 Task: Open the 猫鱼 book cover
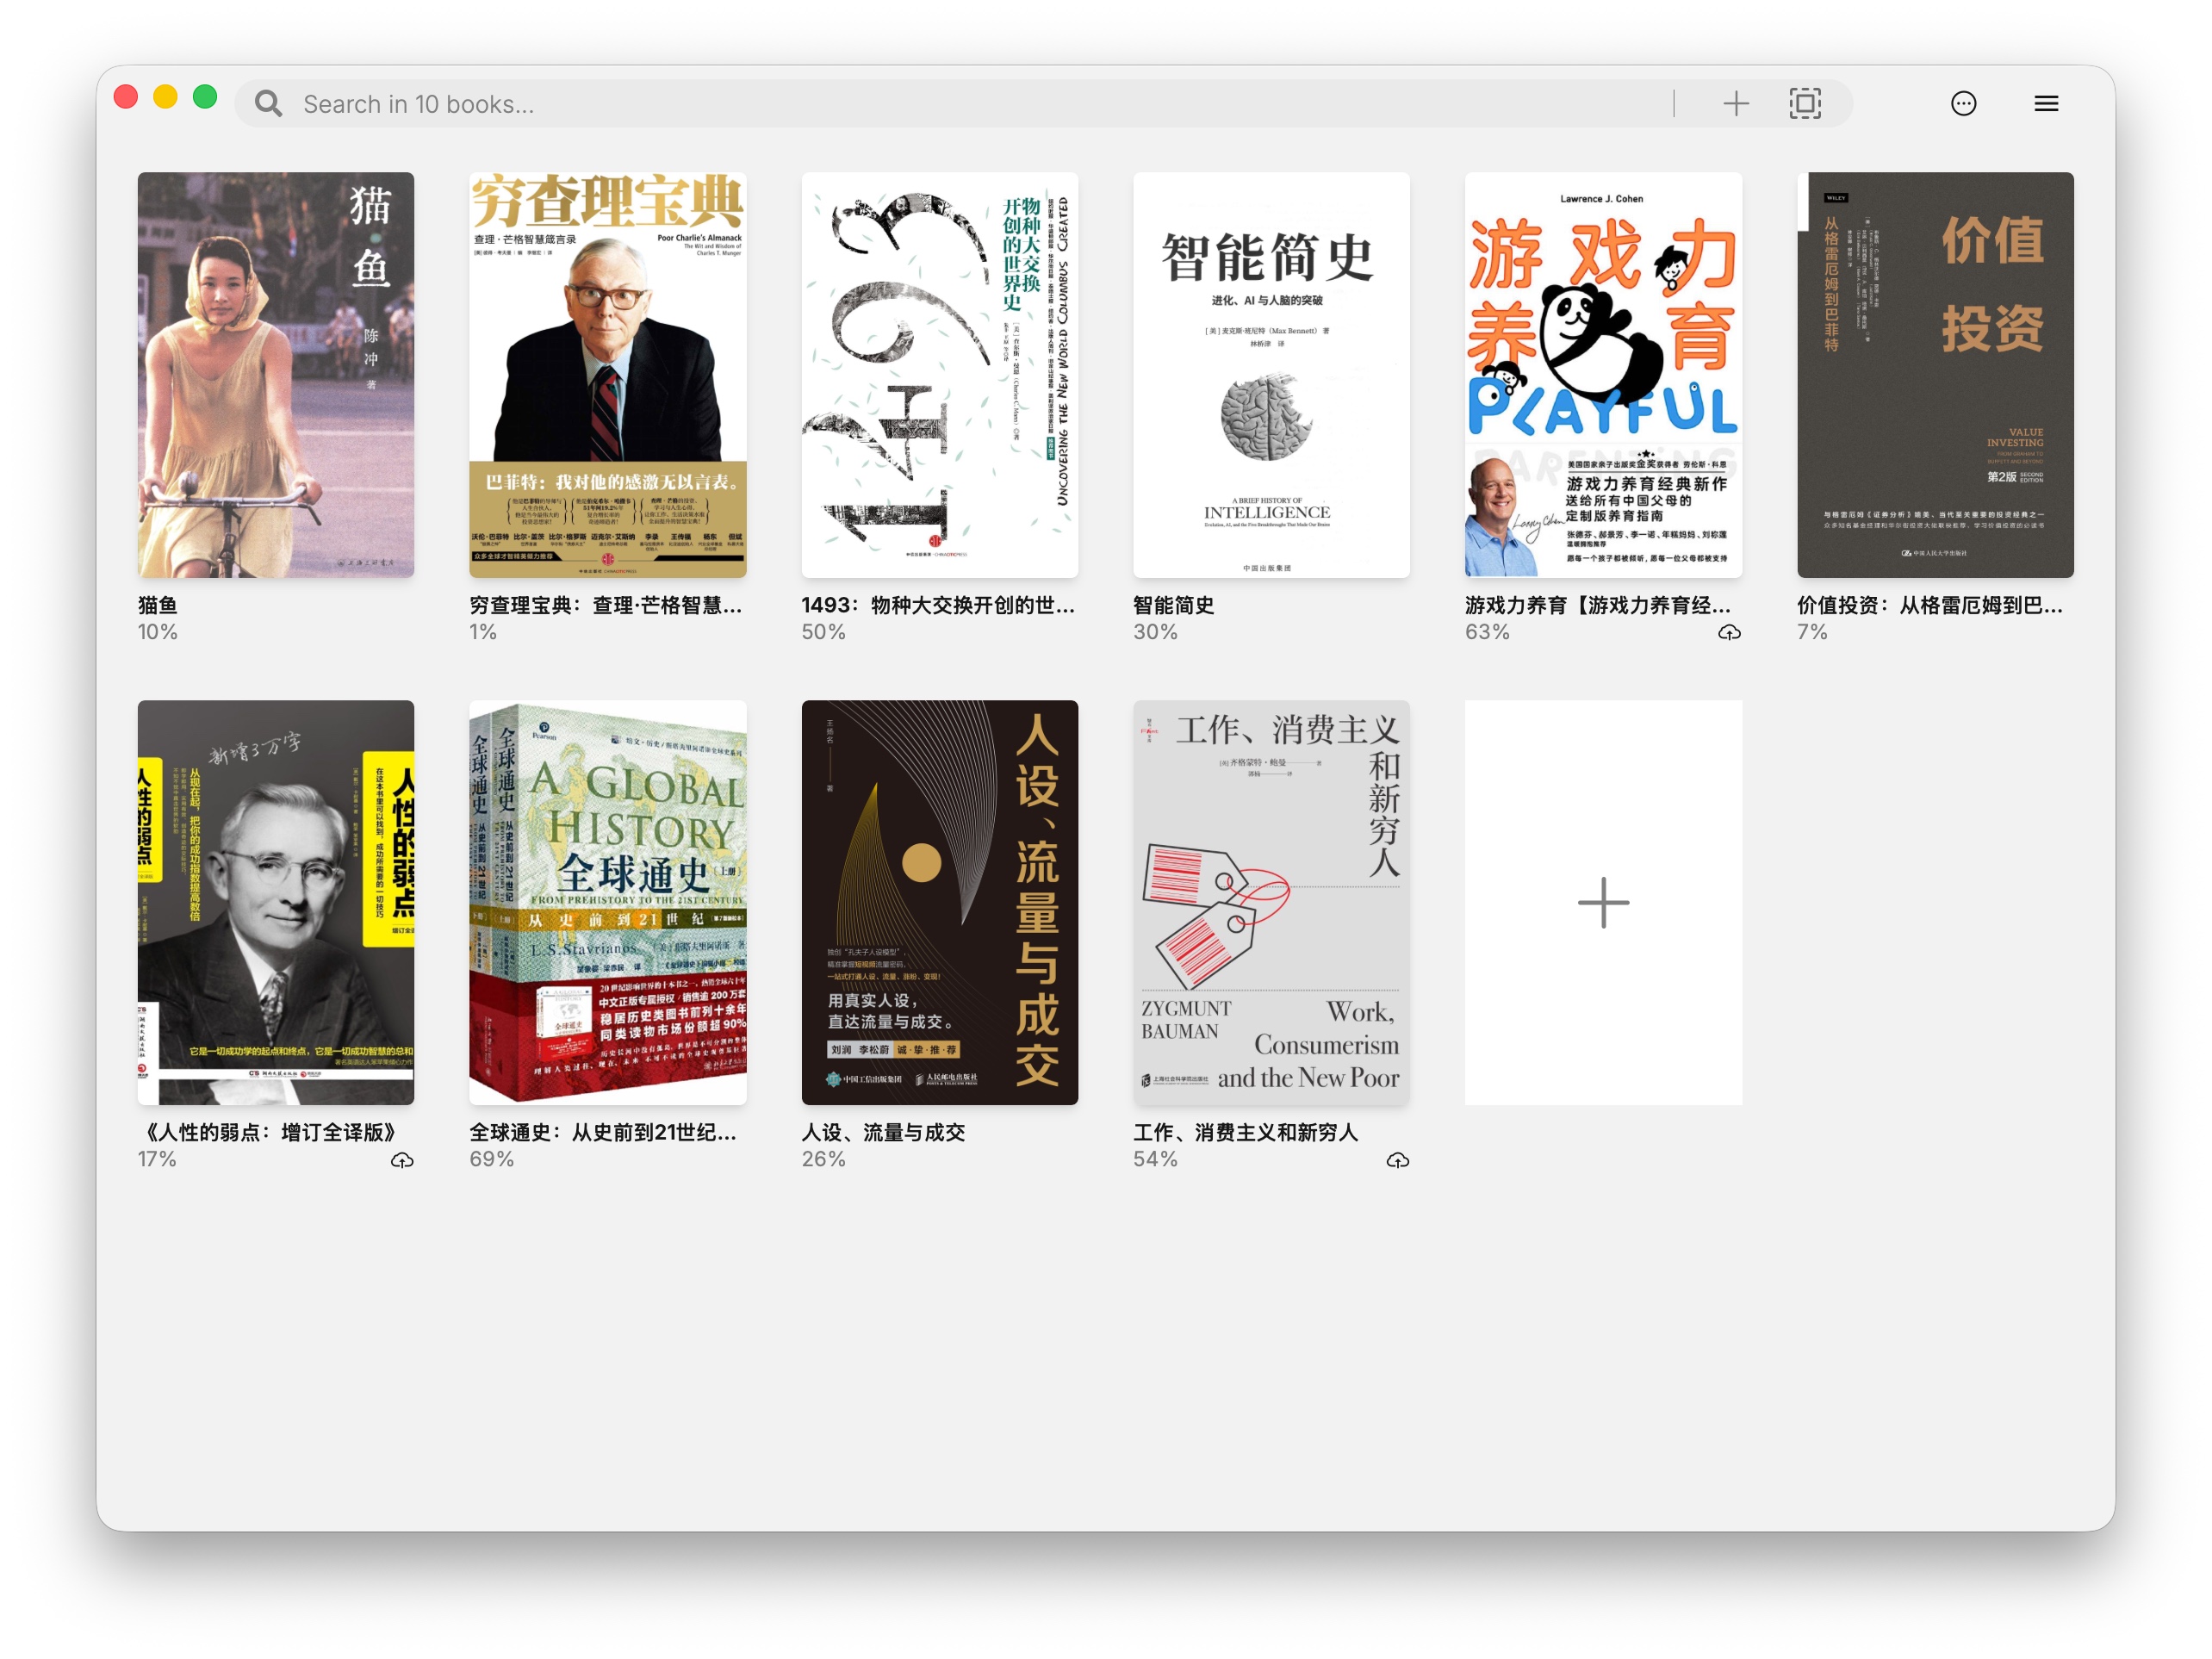(x=276, y=375)
